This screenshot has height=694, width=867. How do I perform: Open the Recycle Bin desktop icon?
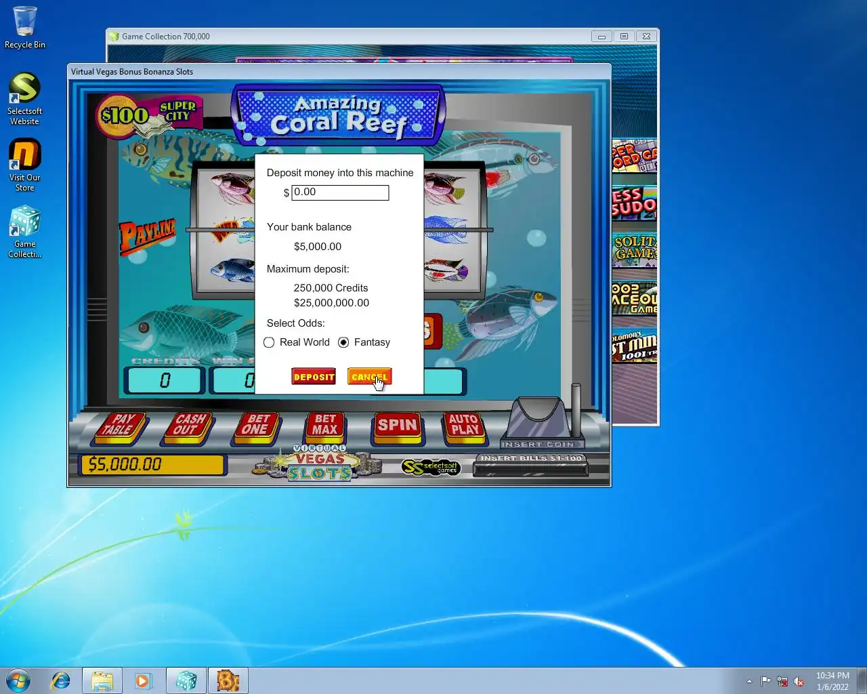25,28
